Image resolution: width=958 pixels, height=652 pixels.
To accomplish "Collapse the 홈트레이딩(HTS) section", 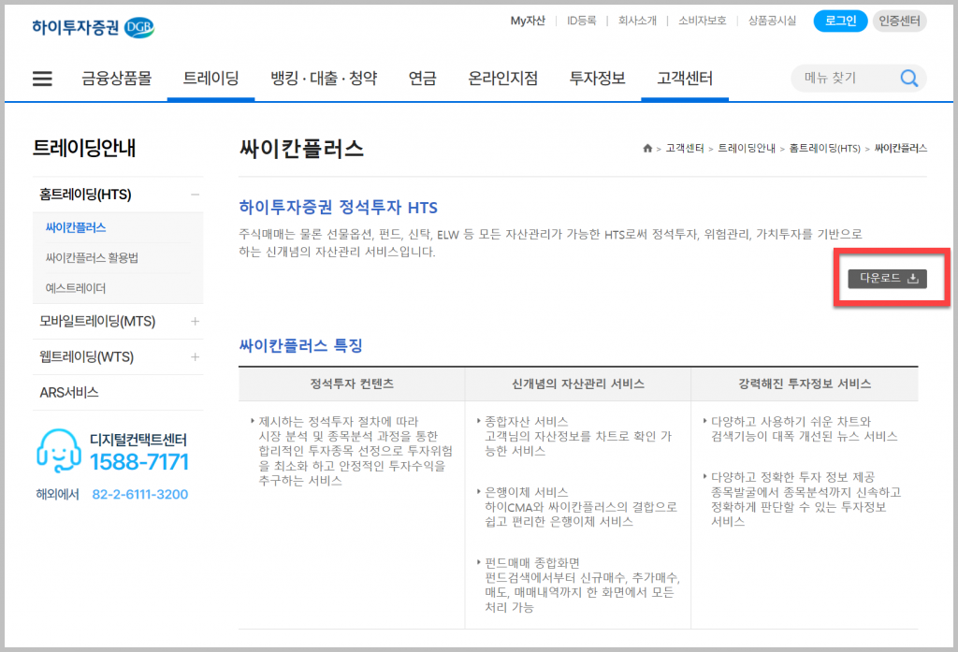I will click(x=195, y=195).
